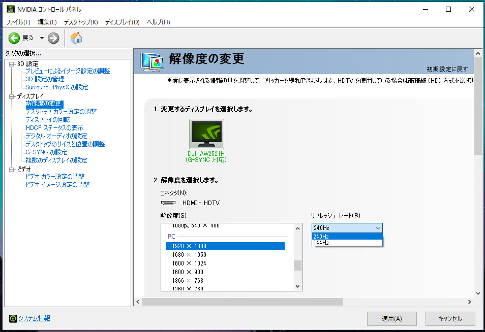Collapse the 3D 設定 tree node
The image size is (485, 332).
coord(12,64)
